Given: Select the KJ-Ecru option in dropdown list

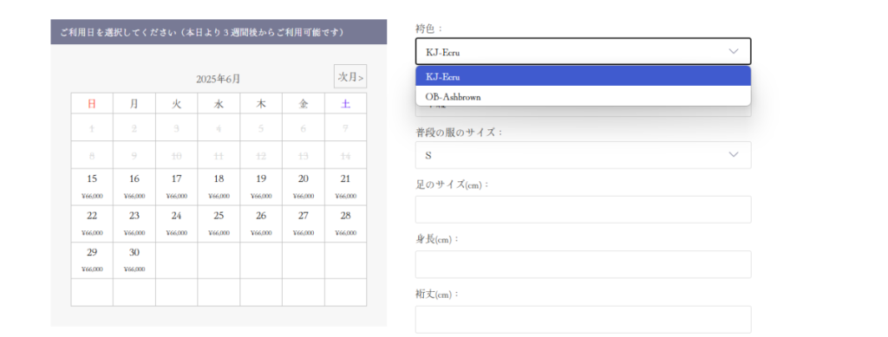Looking at the screenshot, I should coord(583,76).
